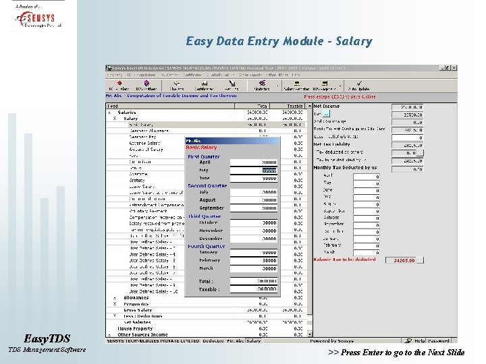Click October monthly tax deducted field
Screen dimensions: 486x364
point(367,218)
